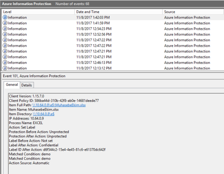This screenshot has height=174, width=224.
Task: Select the 11/8/2017 12:54:23 PM date cell
Action: (x=94, y=29)
